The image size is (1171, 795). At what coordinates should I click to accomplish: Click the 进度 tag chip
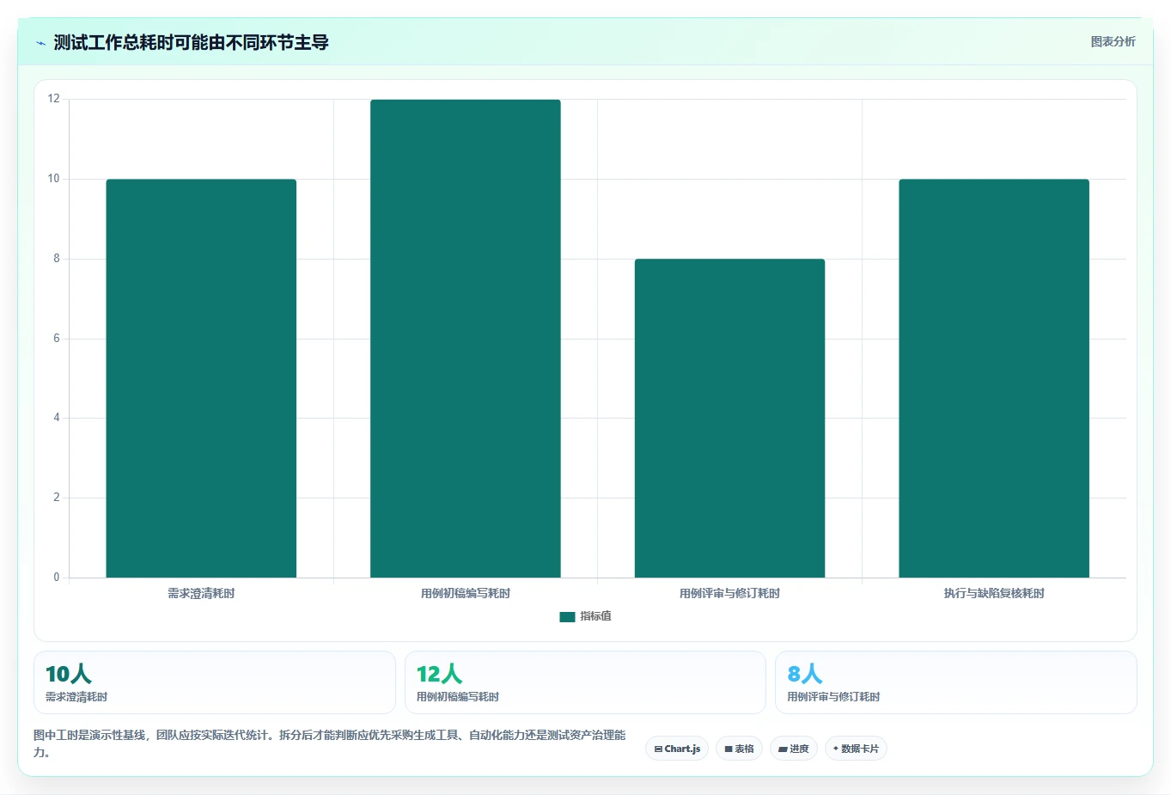pyautogui.click(x=794, y=749)
